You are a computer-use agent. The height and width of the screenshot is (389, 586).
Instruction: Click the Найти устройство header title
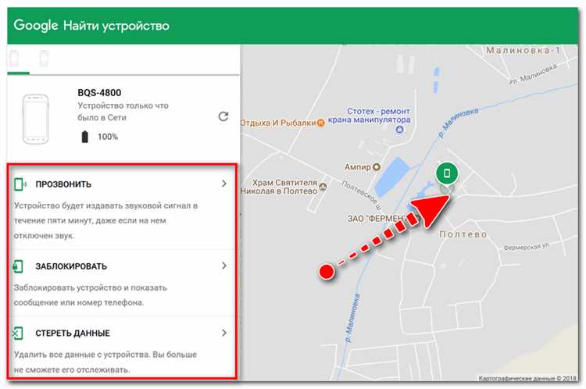click(x=116, y=26)
